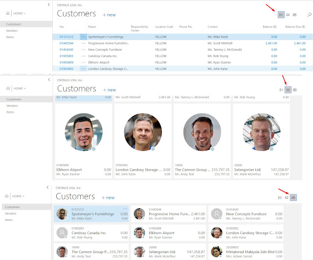Open the Metatorad Malaysia Sdn Bhd tile
This screenshot has width=313, height=260.
click(x=246, y=252)
